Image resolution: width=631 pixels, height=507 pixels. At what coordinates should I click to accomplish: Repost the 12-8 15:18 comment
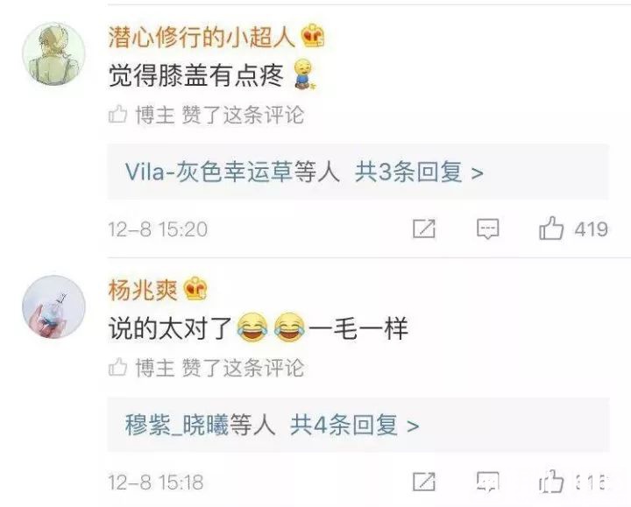click(424, 482)
